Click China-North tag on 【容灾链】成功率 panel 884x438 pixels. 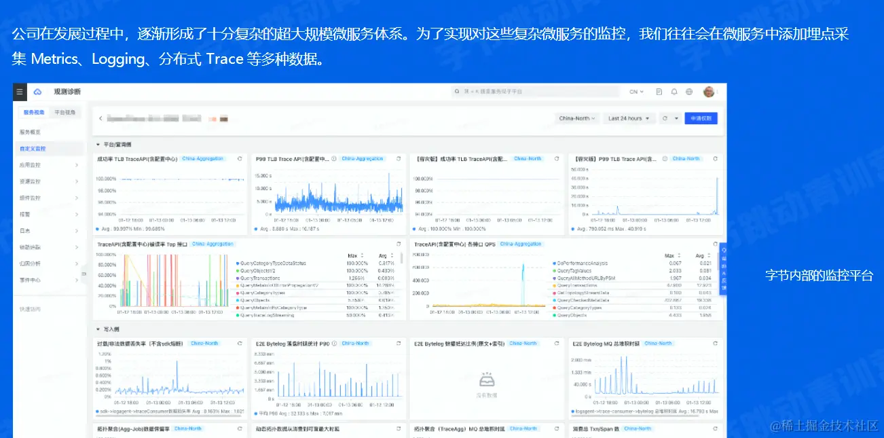point(528,159)
